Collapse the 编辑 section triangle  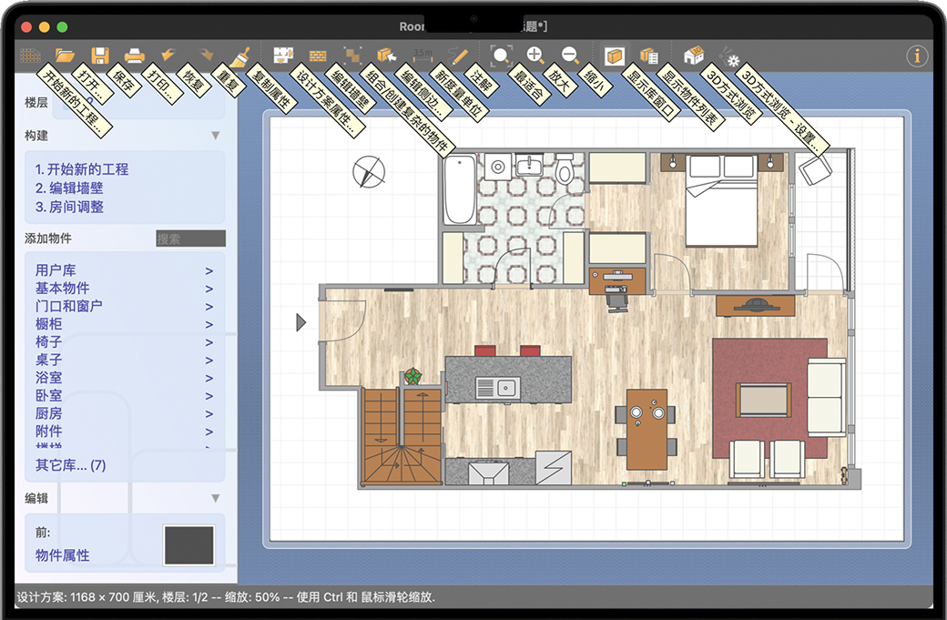pyautogui.click(x=216, y=498)
